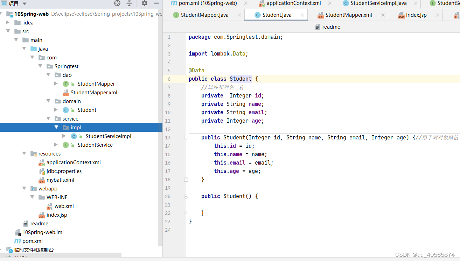Screen dimensions: 460x261
Task: Hide the project panel with minimize dash icon
Action: tap(156, 3)
